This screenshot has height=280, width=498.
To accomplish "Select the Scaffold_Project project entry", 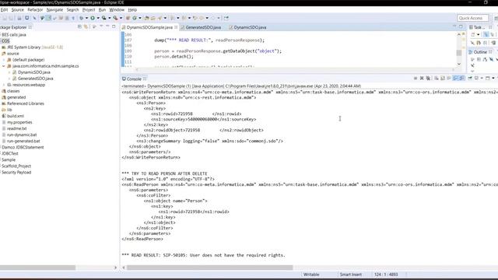I will (x=16, y=166).
